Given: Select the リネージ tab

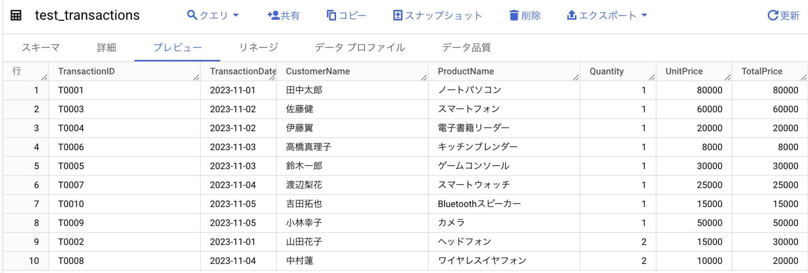Looking at the screenshot, I should pos(258,47).
